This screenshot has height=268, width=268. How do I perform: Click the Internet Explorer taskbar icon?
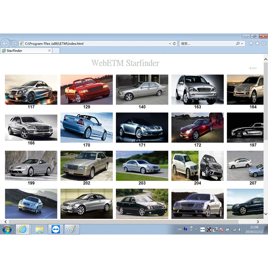(x=23, y=230)
